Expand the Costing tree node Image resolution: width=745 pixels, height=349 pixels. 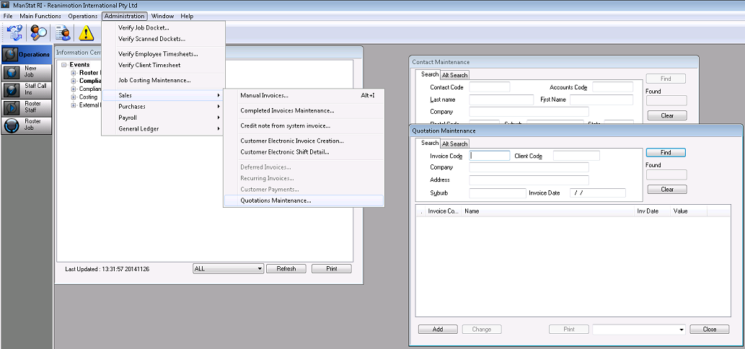pyautogui.click(x=74, y=97)
